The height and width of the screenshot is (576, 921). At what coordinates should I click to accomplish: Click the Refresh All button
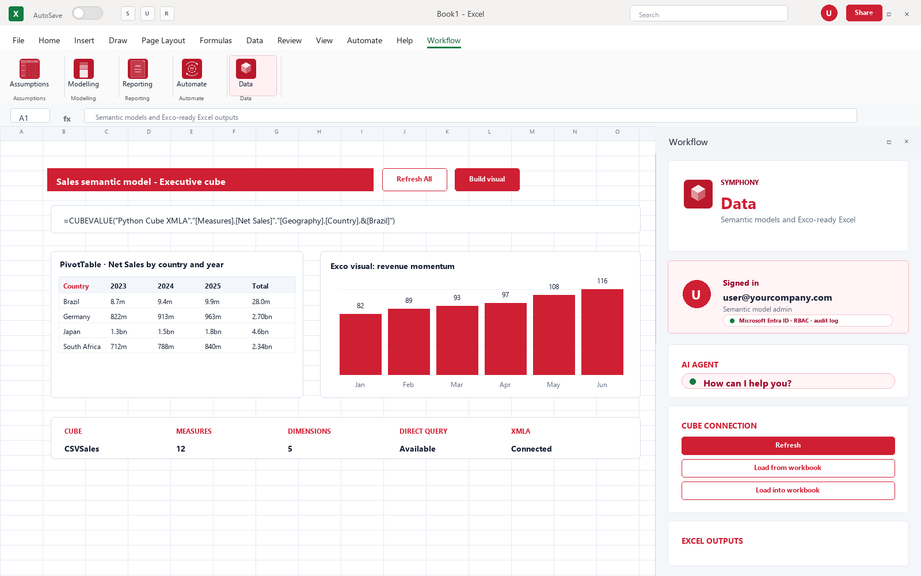(x=414, y=180)
